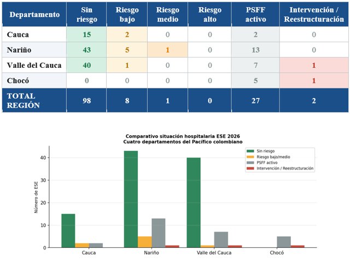The height and width of the screenshot is (262, 350).
Task: Click the Número de ESE axis title
Action: click(36, 197)
